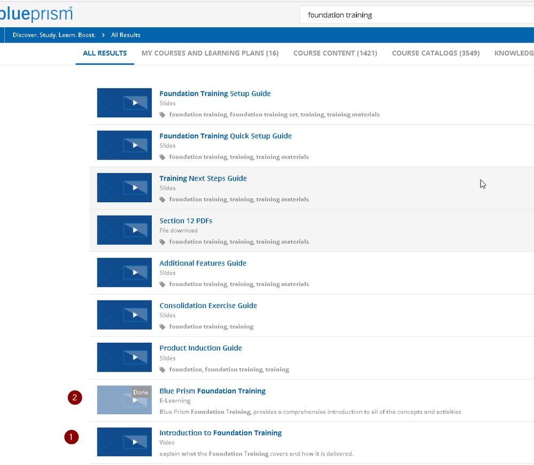Screen dimensions: 534x465
Task: Open the Product Induction Guide link
Action: (200, 348)
